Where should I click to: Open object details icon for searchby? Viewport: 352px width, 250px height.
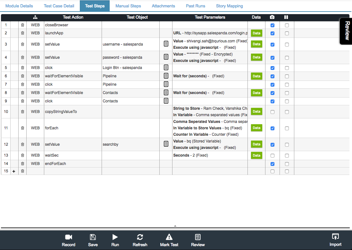pyautogui.click(x=166, y=144)
